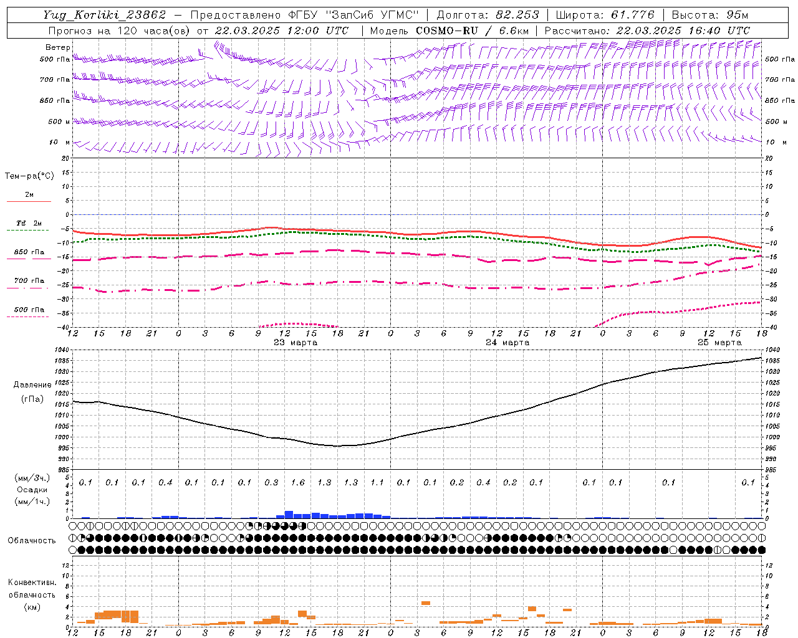
Task: Select the Прогноз на 120 часа(ов) text
Action: (120, 31)
